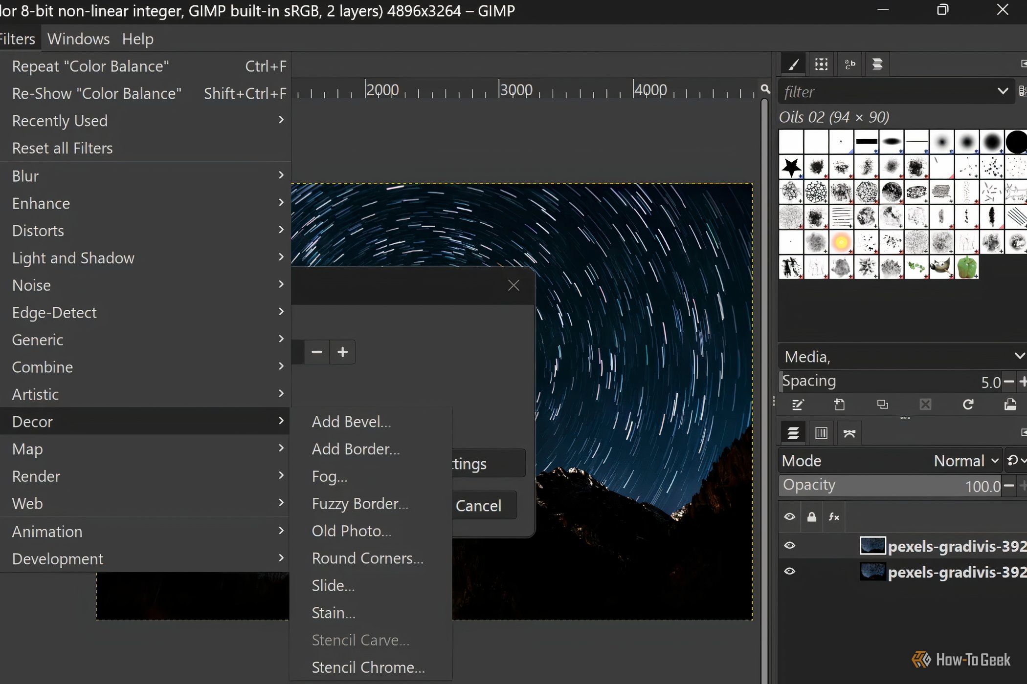The image size is (1027, 684).
Task: Select the green pepper brush
Action: tap(967, 267)
